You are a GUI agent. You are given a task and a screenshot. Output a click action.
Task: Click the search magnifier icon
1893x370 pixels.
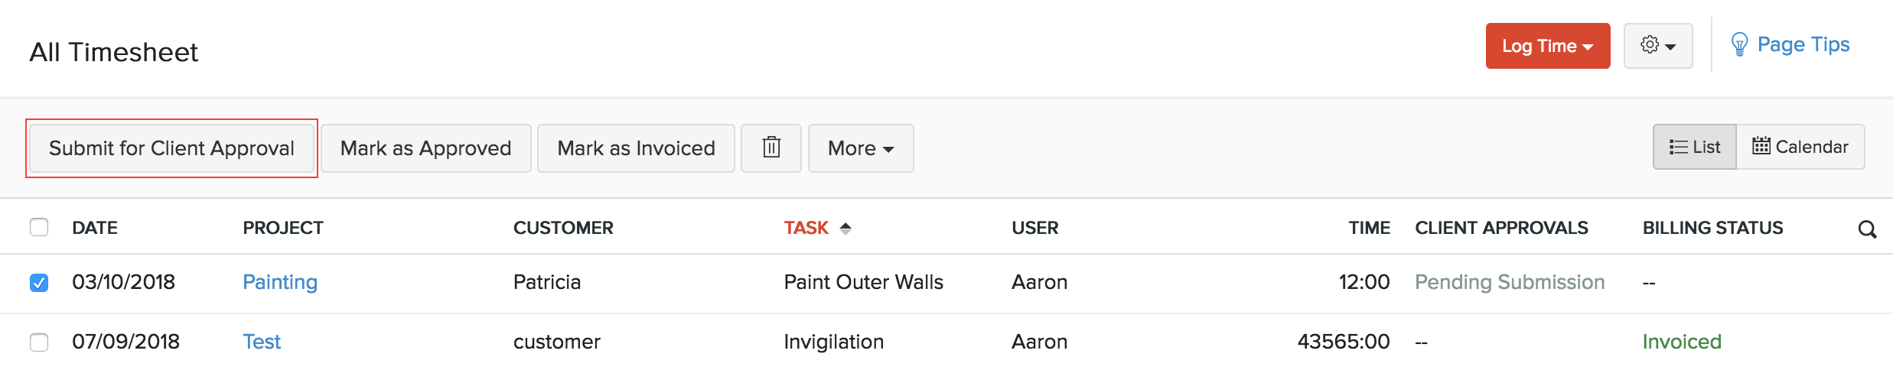pyautogui.click(x=1867, y=229)
